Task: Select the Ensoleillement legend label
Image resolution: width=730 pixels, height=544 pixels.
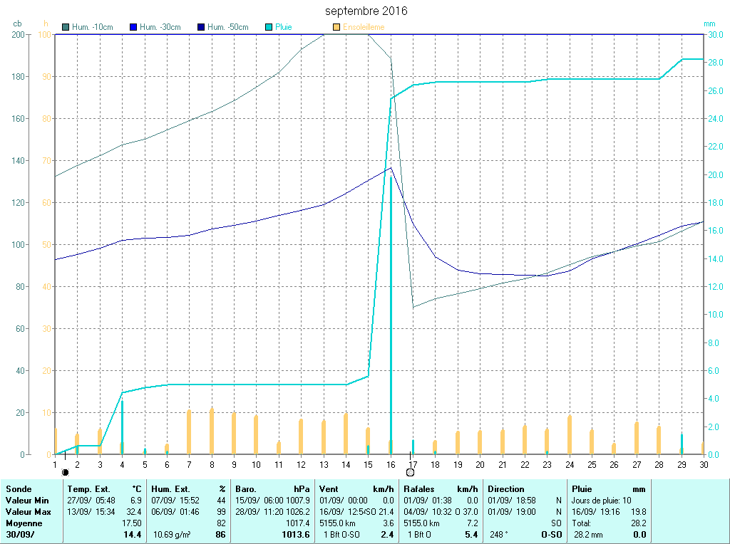Action: click(364, 27)
